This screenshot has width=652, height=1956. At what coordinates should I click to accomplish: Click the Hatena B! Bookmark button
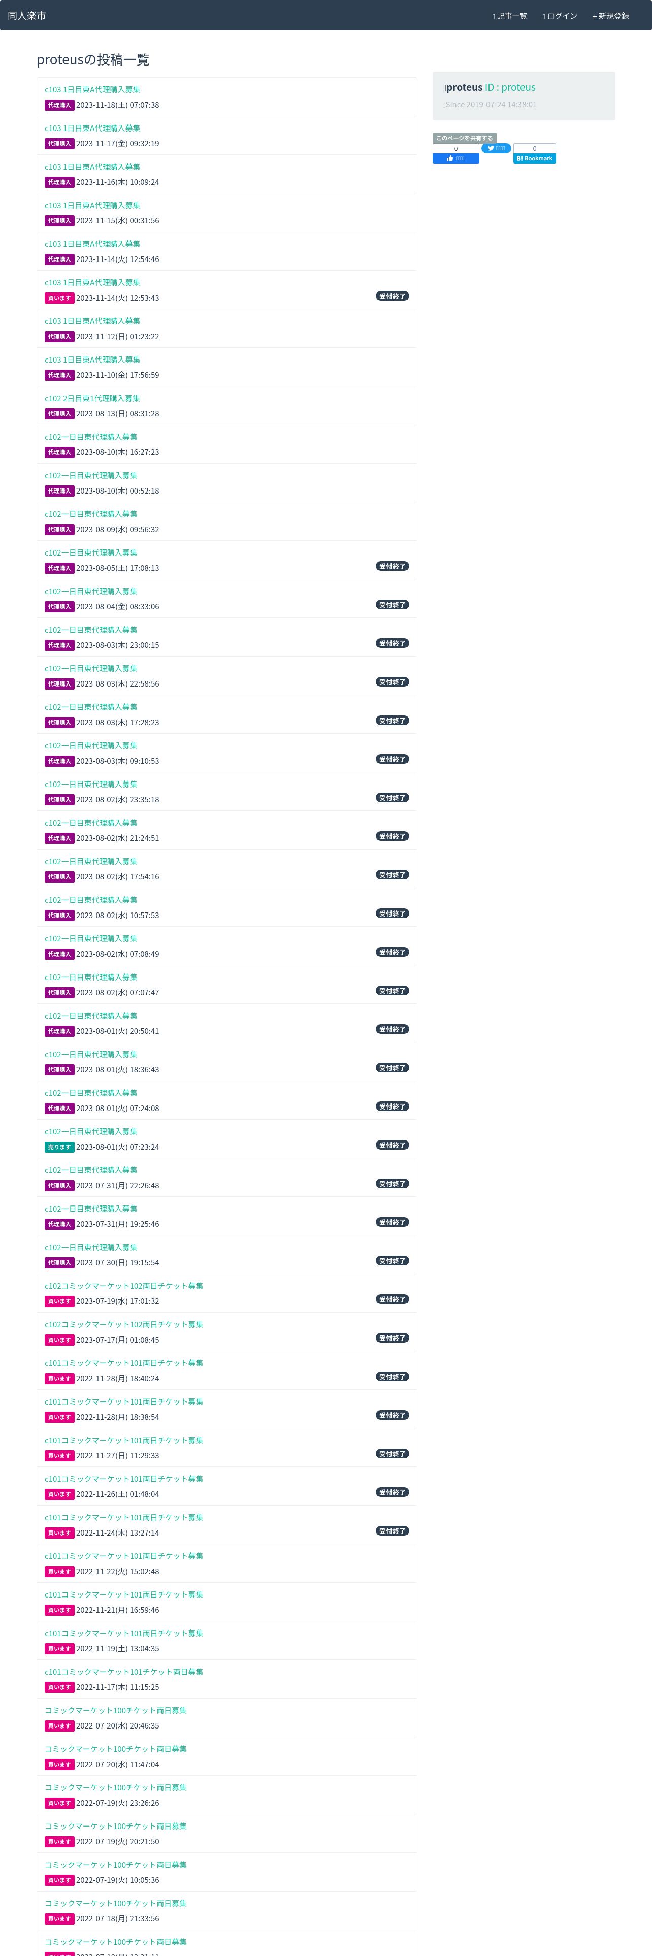click(534, 158)
